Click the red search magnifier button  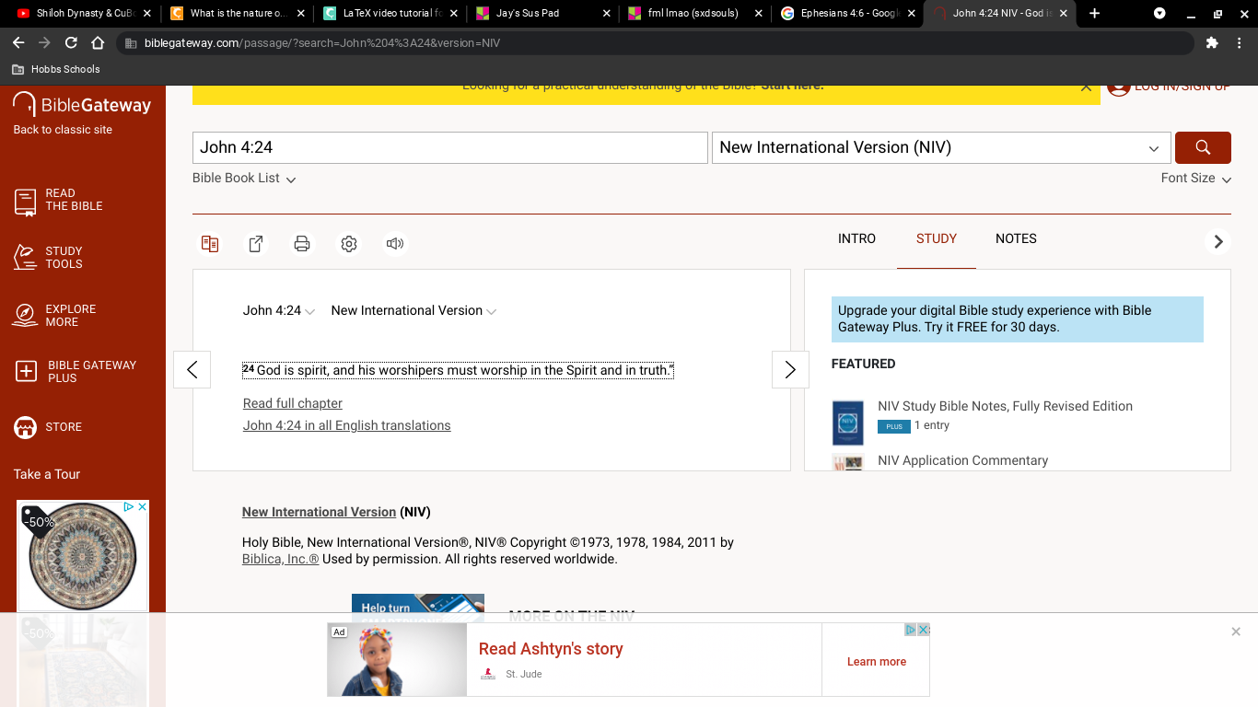click(1203, 147)
